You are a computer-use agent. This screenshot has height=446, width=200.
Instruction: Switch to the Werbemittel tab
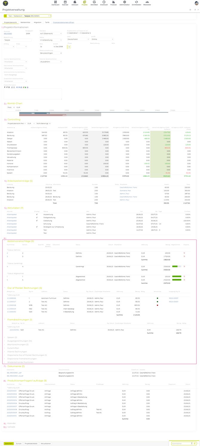(x=25, y=22)
